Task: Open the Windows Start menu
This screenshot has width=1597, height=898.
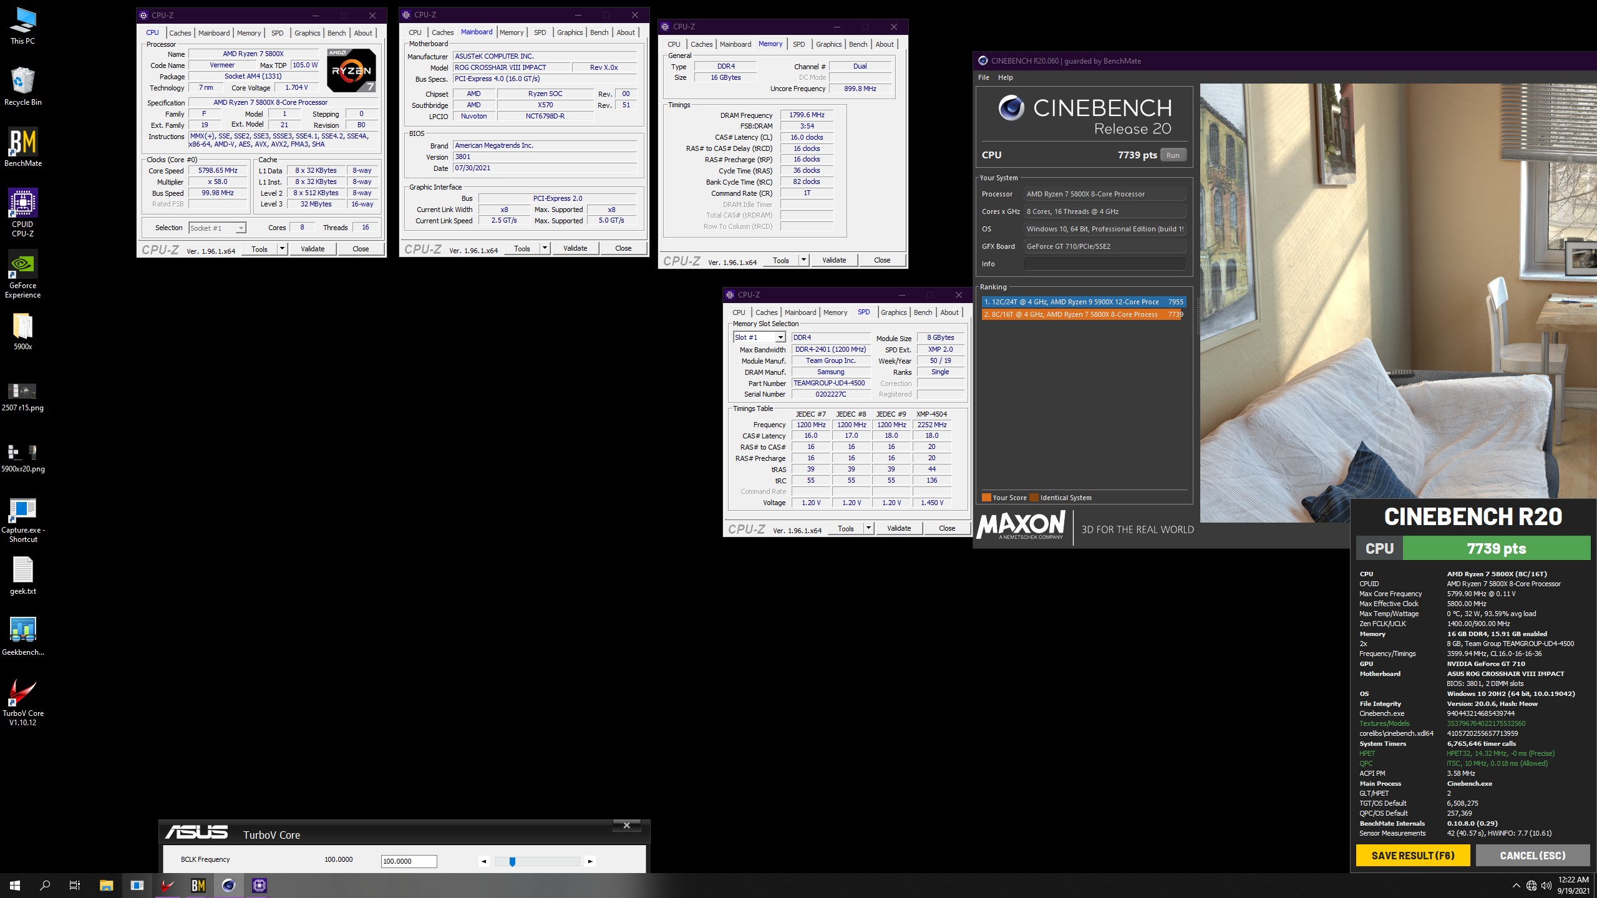Action: 15,886
